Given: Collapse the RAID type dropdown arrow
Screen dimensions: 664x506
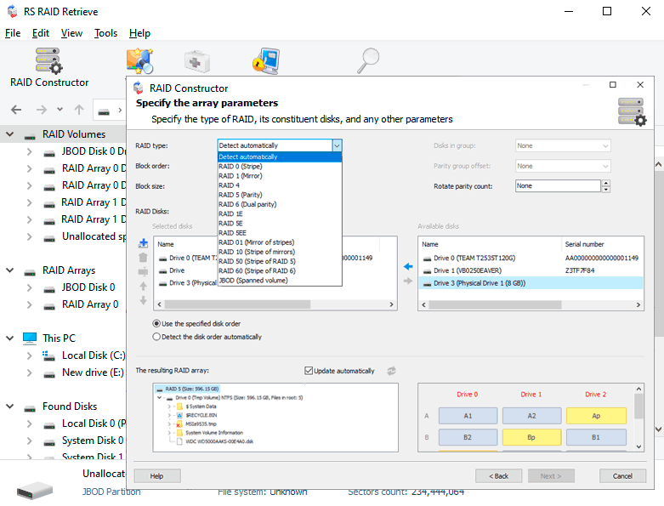Looking at the screenshot, I should 337,145.
